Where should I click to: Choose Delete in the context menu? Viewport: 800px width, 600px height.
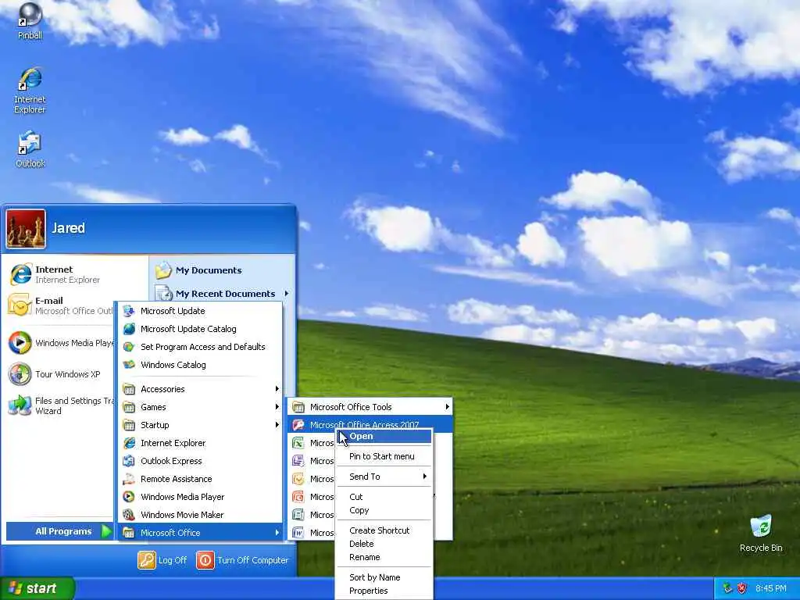pyautogui.click(x=384, y=544)
